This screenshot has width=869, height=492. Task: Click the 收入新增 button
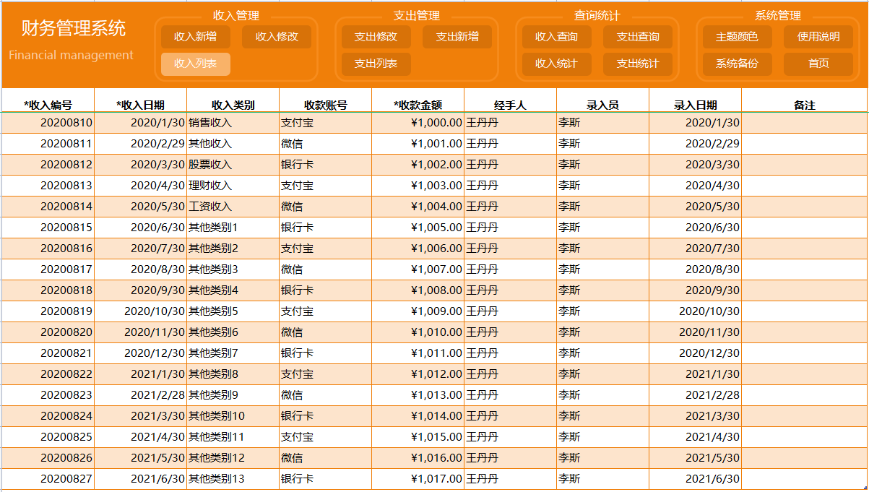[195, 37]
